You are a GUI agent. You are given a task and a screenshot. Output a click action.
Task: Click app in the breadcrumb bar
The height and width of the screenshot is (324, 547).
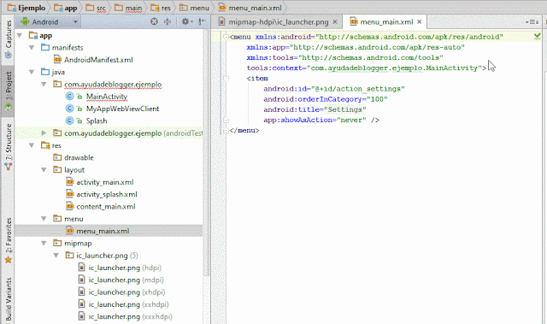pyautogui.click(x=66, y=8)
